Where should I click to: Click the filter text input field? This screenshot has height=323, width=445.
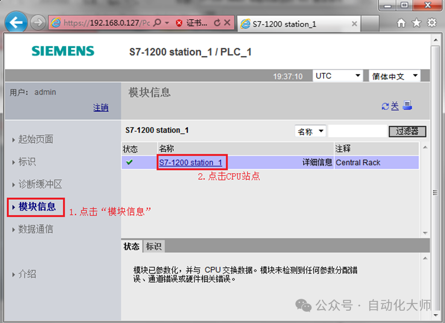[358, 131]
